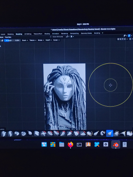Open the USB device icon in taskbar

click(x=124, y=144)
